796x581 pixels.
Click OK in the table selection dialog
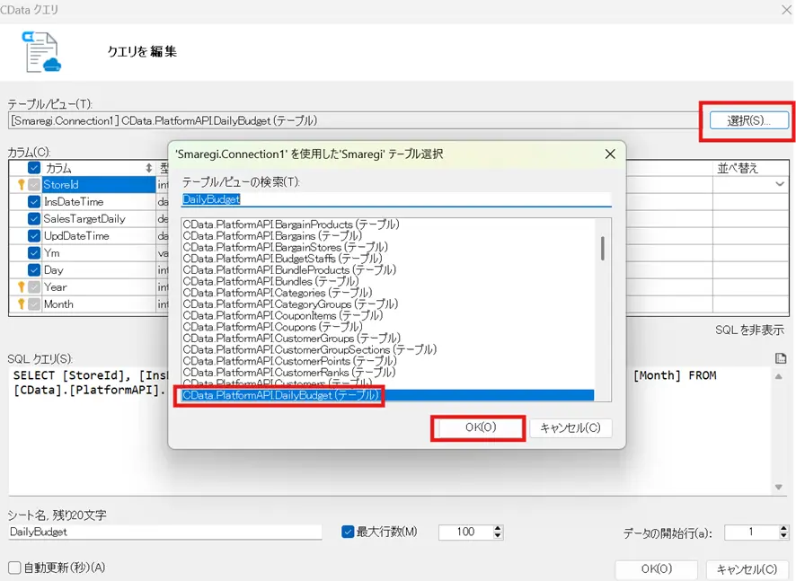pyautogui.click(x=477, y=428)
